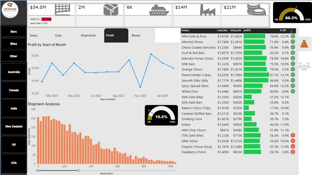
Task: Click the Awesome Chocolates logo
Action: click(x=10, y=10)
